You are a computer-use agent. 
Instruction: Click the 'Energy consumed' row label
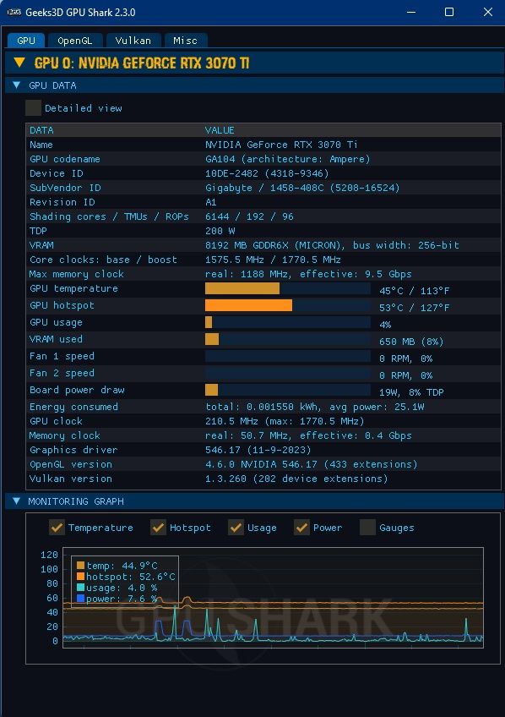point(73,407)
